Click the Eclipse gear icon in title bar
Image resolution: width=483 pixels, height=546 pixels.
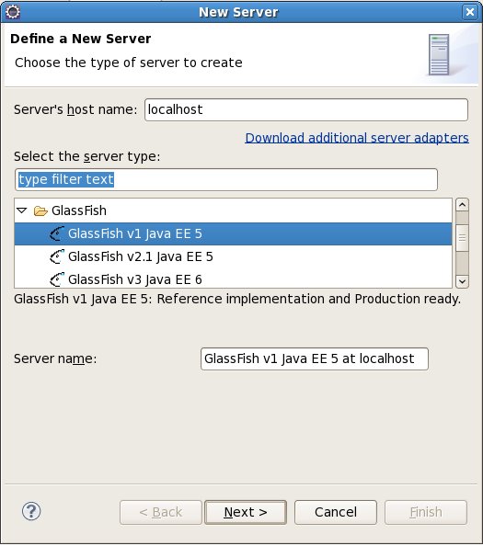click(x=13, y=12)
